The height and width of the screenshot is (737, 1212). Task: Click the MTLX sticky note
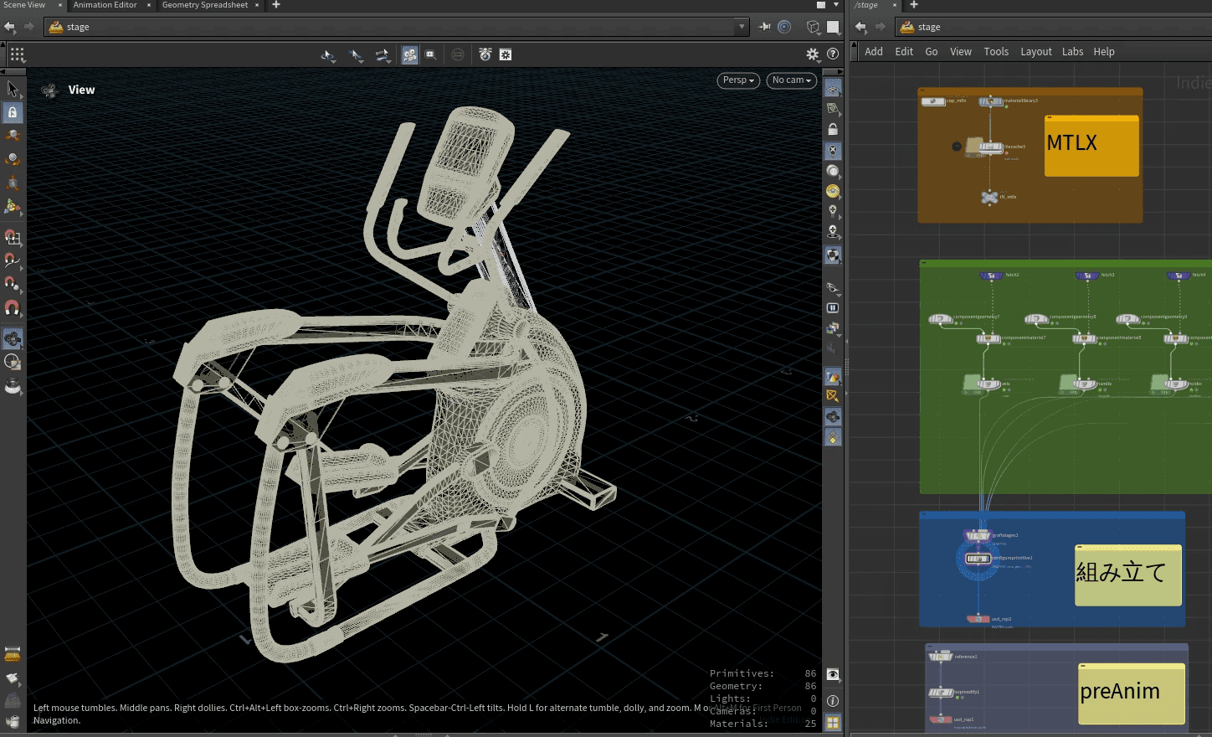[x=1091, y=146]
